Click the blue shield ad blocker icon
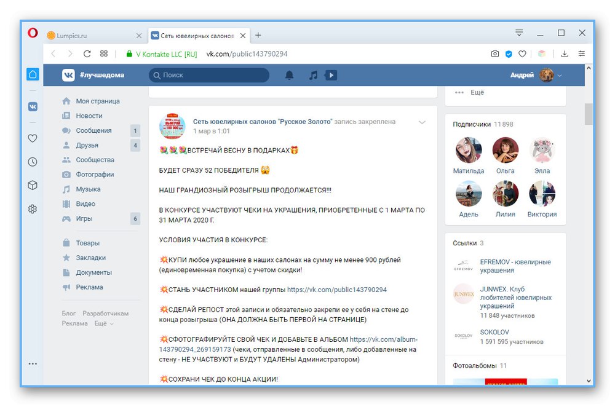The image size is (615, 407). [x=509, y=53]
